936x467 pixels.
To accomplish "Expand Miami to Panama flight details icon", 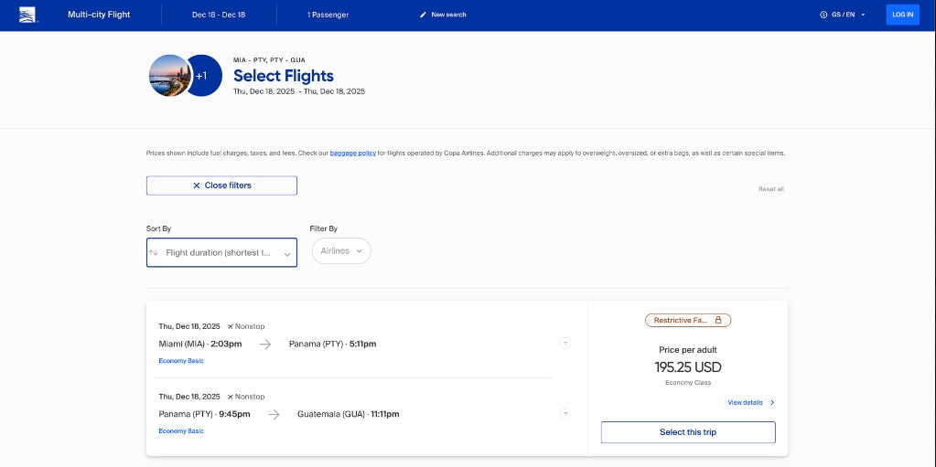I will pyautogui.click(x=565, y=344).
